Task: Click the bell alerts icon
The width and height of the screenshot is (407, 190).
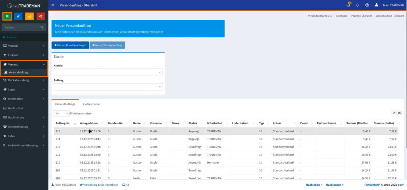Action: click(x=357, y=5)
